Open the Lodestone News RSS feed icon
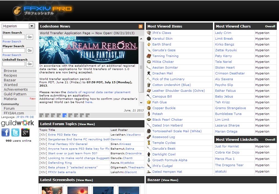279x194 pixels. pos(141,26)
